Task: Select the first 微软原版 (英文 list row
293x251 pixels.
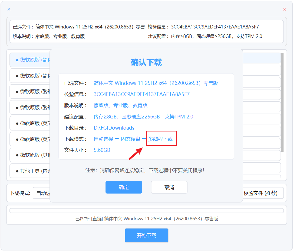Action: (x=30, y=123)
